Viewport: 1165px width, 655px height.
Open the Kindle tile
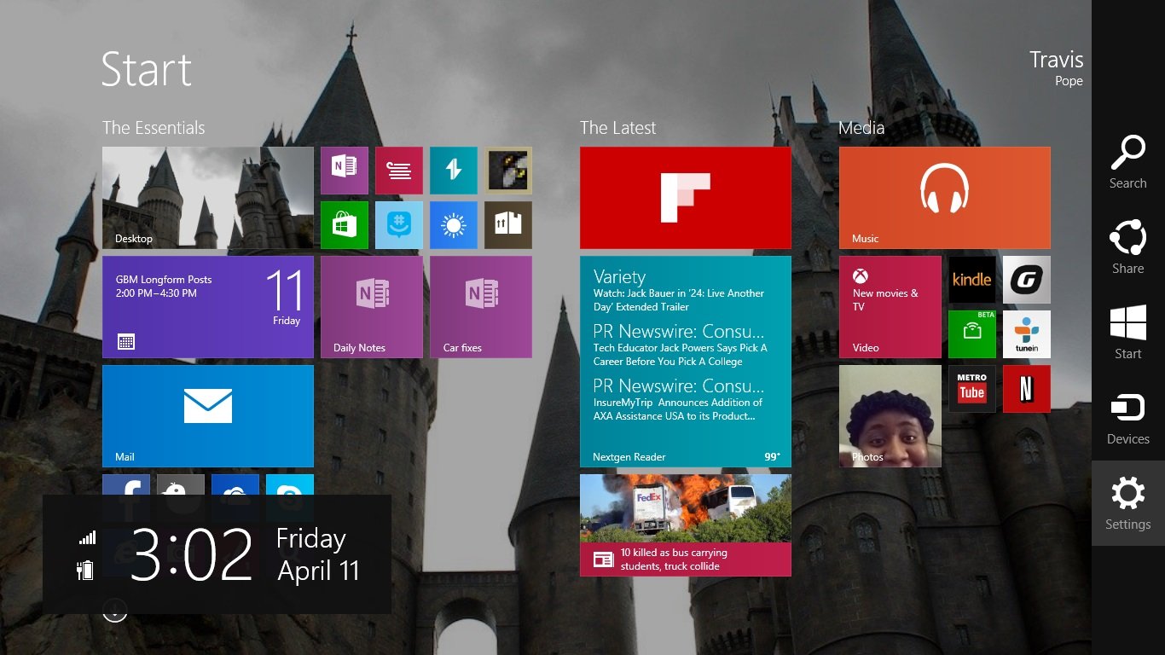pos(972,280)
